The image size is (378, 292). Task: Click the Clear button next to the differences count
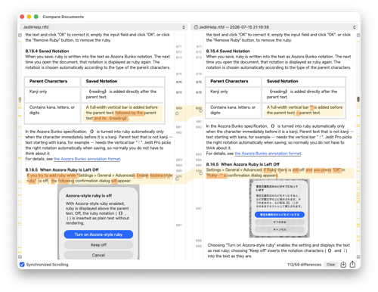tap(330, 265)
